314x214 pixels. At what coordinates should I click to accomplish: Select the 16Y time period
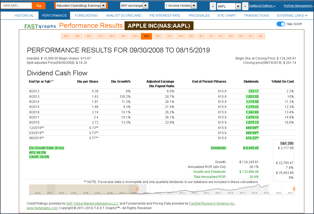point(112,36)
